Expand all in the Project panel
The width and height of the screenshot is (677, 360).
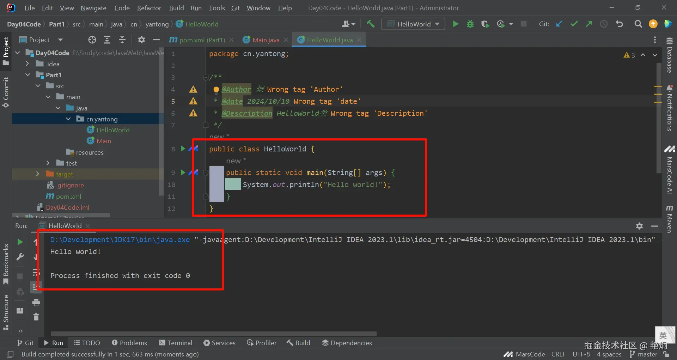coord(107,40)
